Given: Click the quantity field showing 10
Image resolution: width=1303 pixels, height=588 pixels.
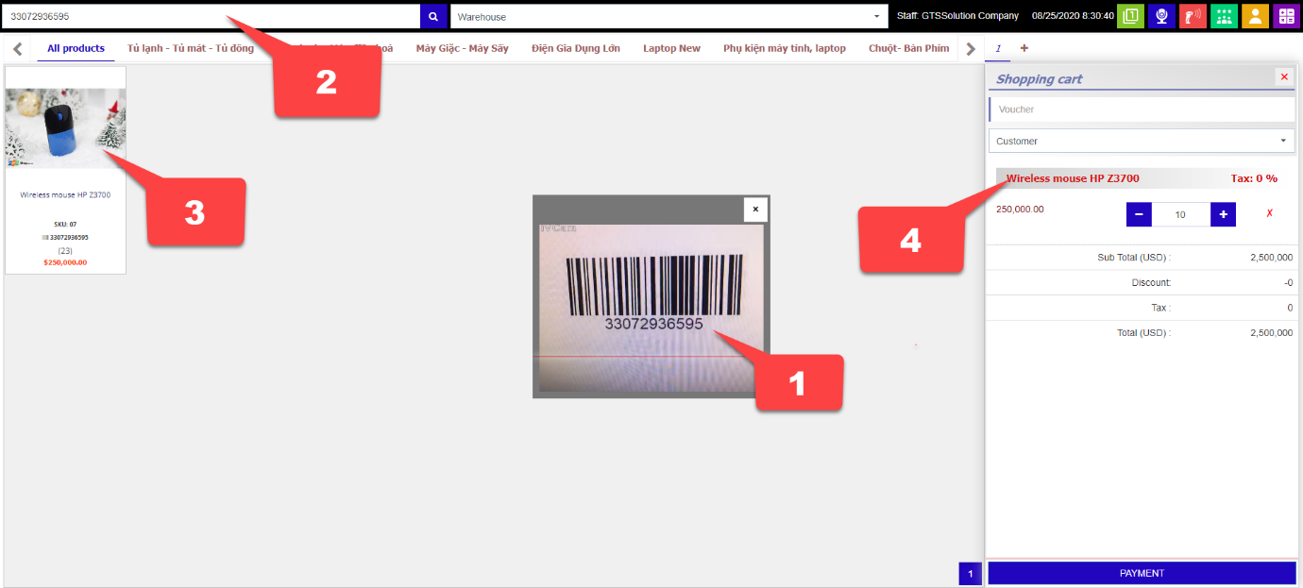Looking at the screenshot, I should [1180, 214].
